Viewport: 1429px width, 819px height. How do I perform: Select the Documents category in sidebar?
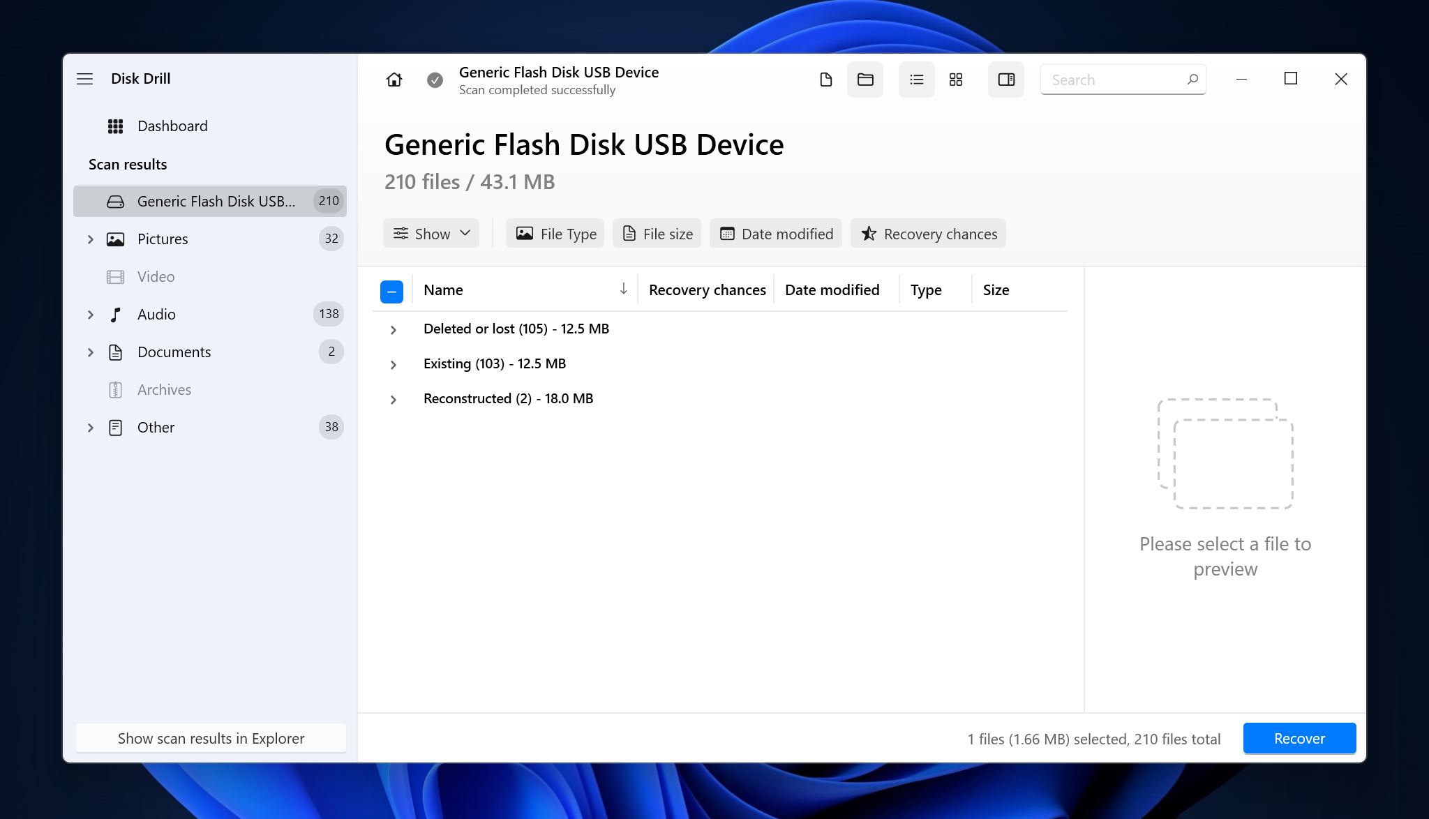click(174, 351)
